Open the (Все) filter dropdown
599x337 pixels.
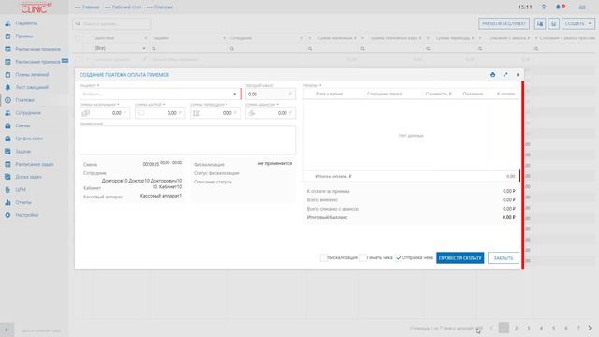(x=120, y=48)
